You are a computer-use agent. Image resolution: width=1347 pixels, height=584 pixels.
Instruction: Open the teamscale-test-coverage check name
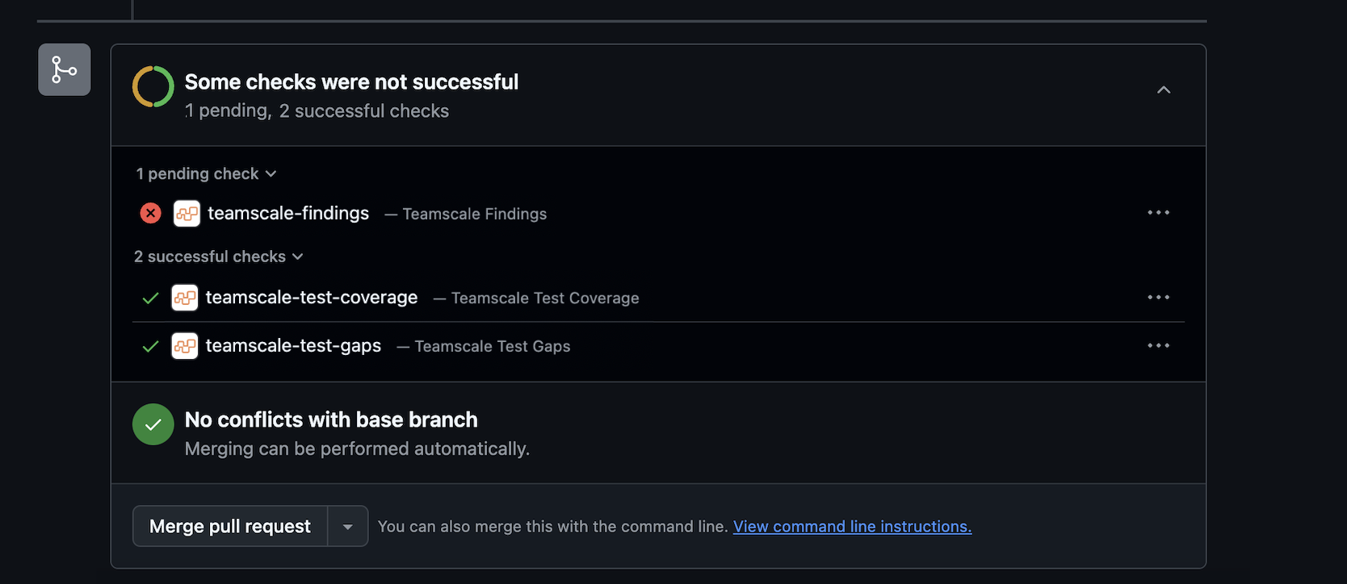coord(312,298)
